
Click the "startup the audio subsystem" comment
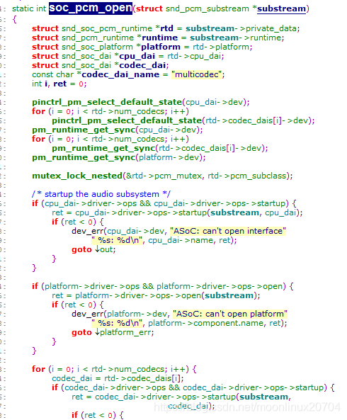pyautogui.click(x=101, y=194)
